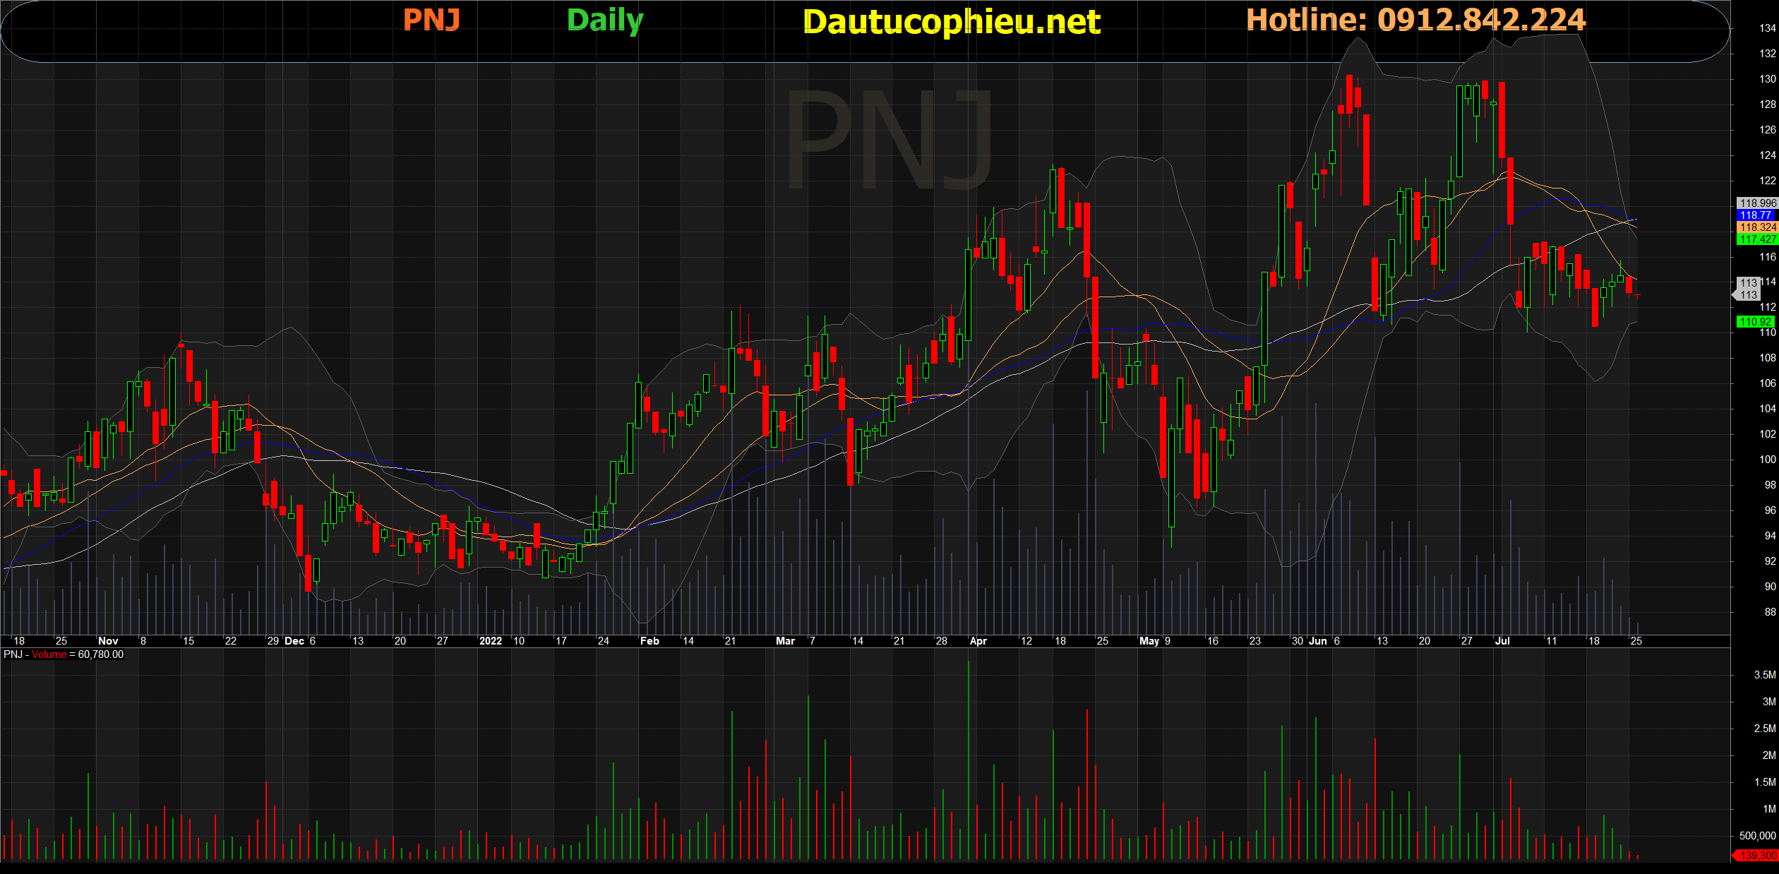Click the Nov label on date axis
The width and height of the screenshot is (1779, 874).
(108, 641)
